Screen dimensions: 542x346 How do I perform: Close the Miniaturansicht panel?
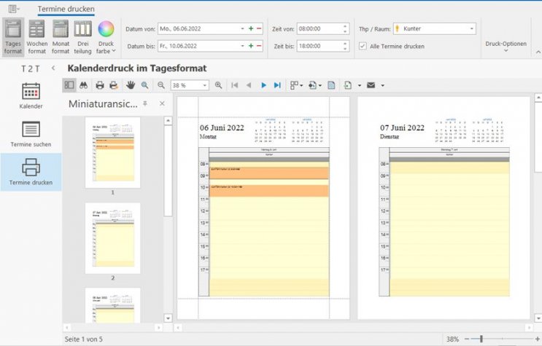(x=162, y=103)
